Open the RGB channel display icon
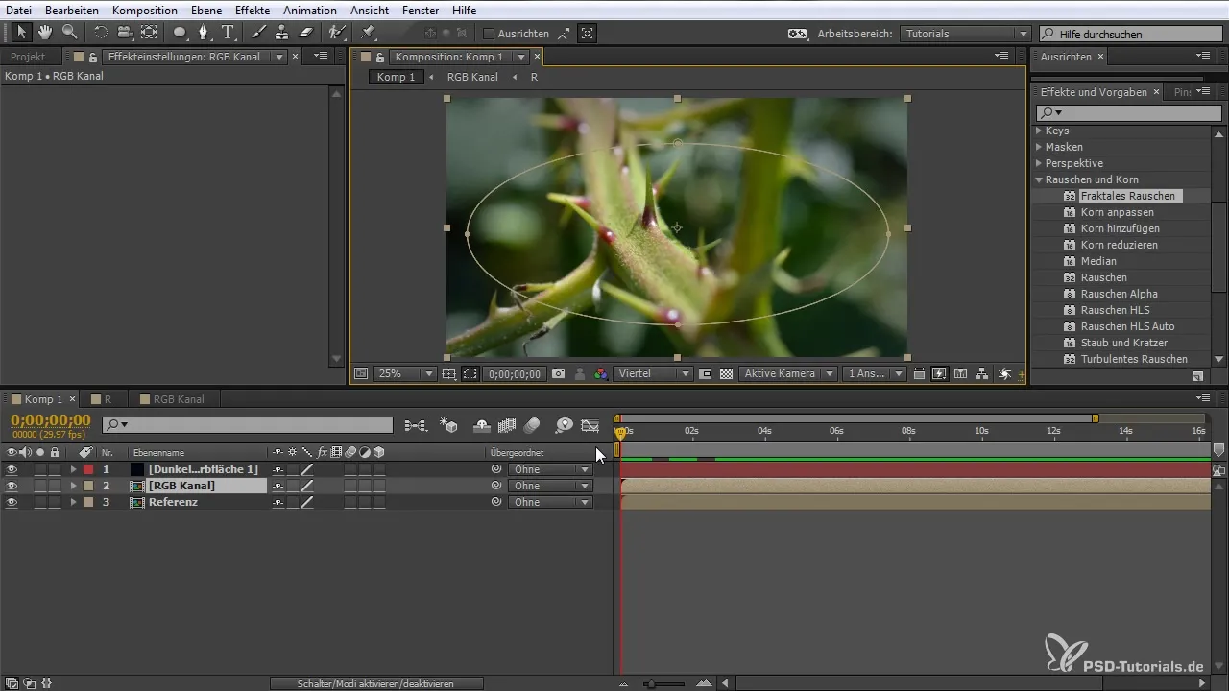This screenshot has height=691, width=1229. tap(601, 373)
